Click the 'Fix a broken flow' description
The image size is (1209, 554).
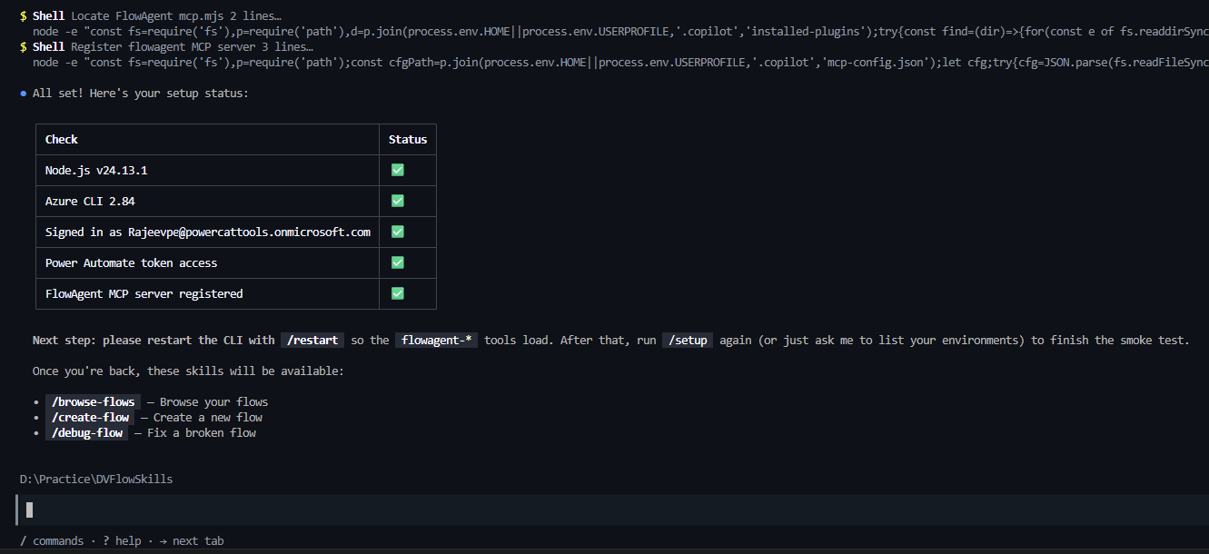pos(202,432)
